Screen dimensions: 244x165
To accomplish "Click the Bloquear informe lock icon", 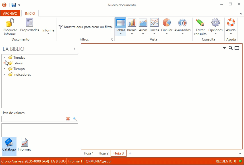I will tap(10, 23).
